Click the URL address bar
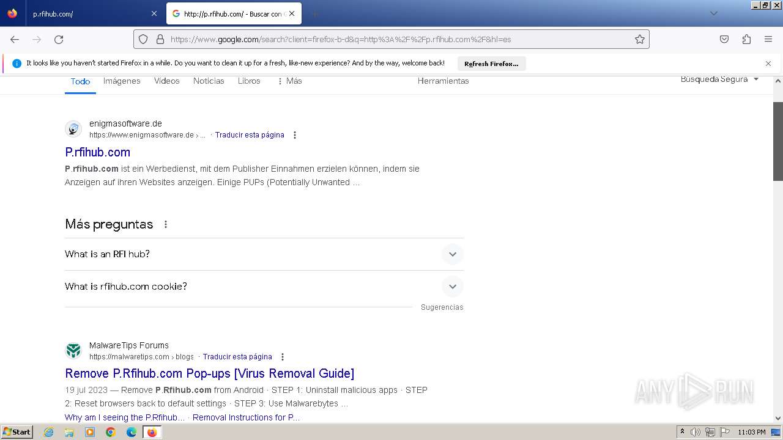Screen dimensions: 783x440 (x=391, y=39)
